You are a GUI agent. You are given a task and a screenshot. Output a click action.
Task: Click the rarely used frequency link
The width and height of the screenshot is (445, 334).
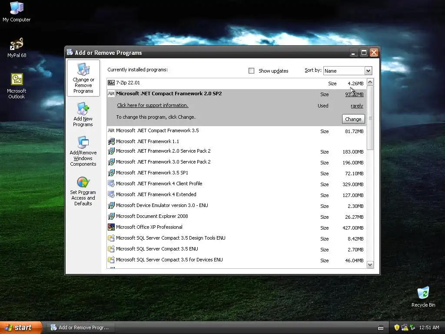(357, 106)
